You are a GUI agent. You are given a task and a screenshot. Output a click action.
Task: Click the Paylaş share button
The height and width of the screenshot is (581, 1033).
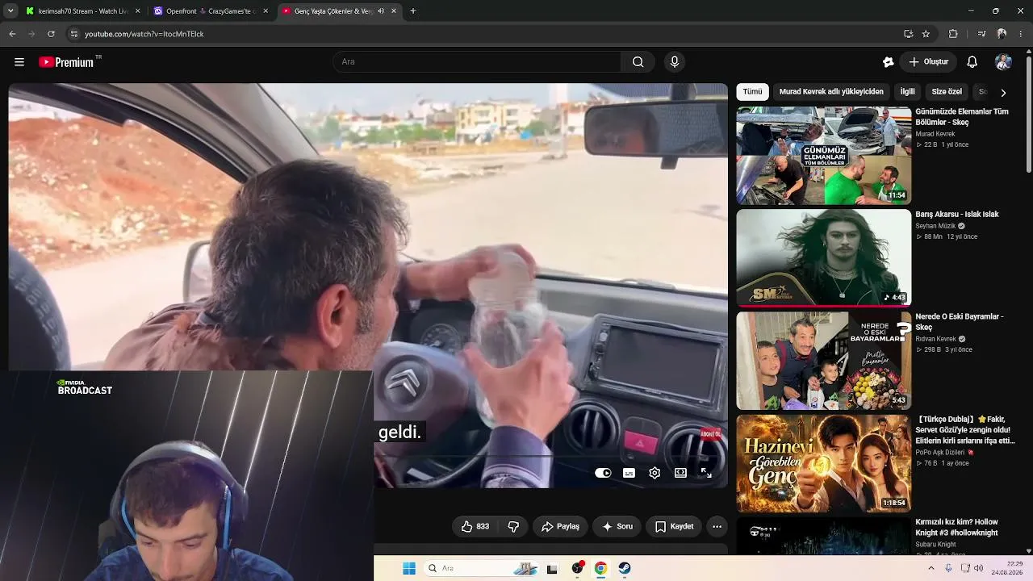click(x=560, y=526)
